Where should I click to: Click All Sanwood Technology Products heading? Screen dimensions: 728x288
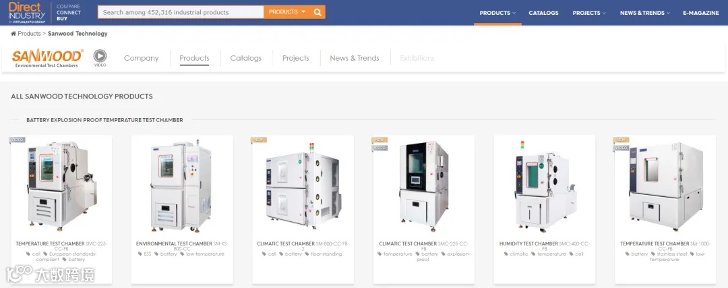82,96
